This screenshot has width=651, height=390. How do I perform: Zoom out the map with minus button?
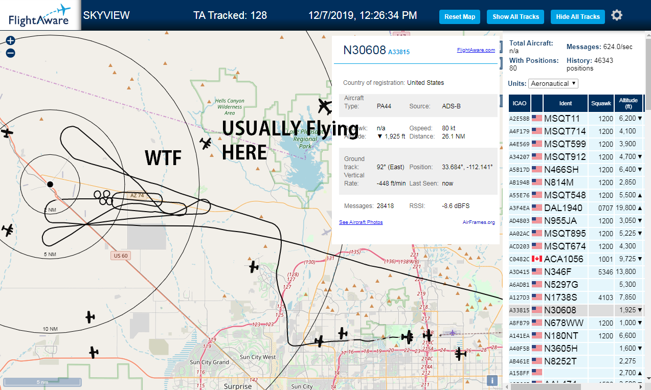click(10, 53)
